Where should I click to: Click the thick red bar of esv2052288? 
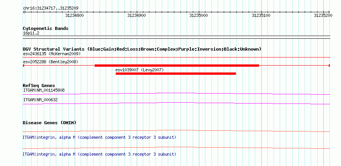point(177,66)
